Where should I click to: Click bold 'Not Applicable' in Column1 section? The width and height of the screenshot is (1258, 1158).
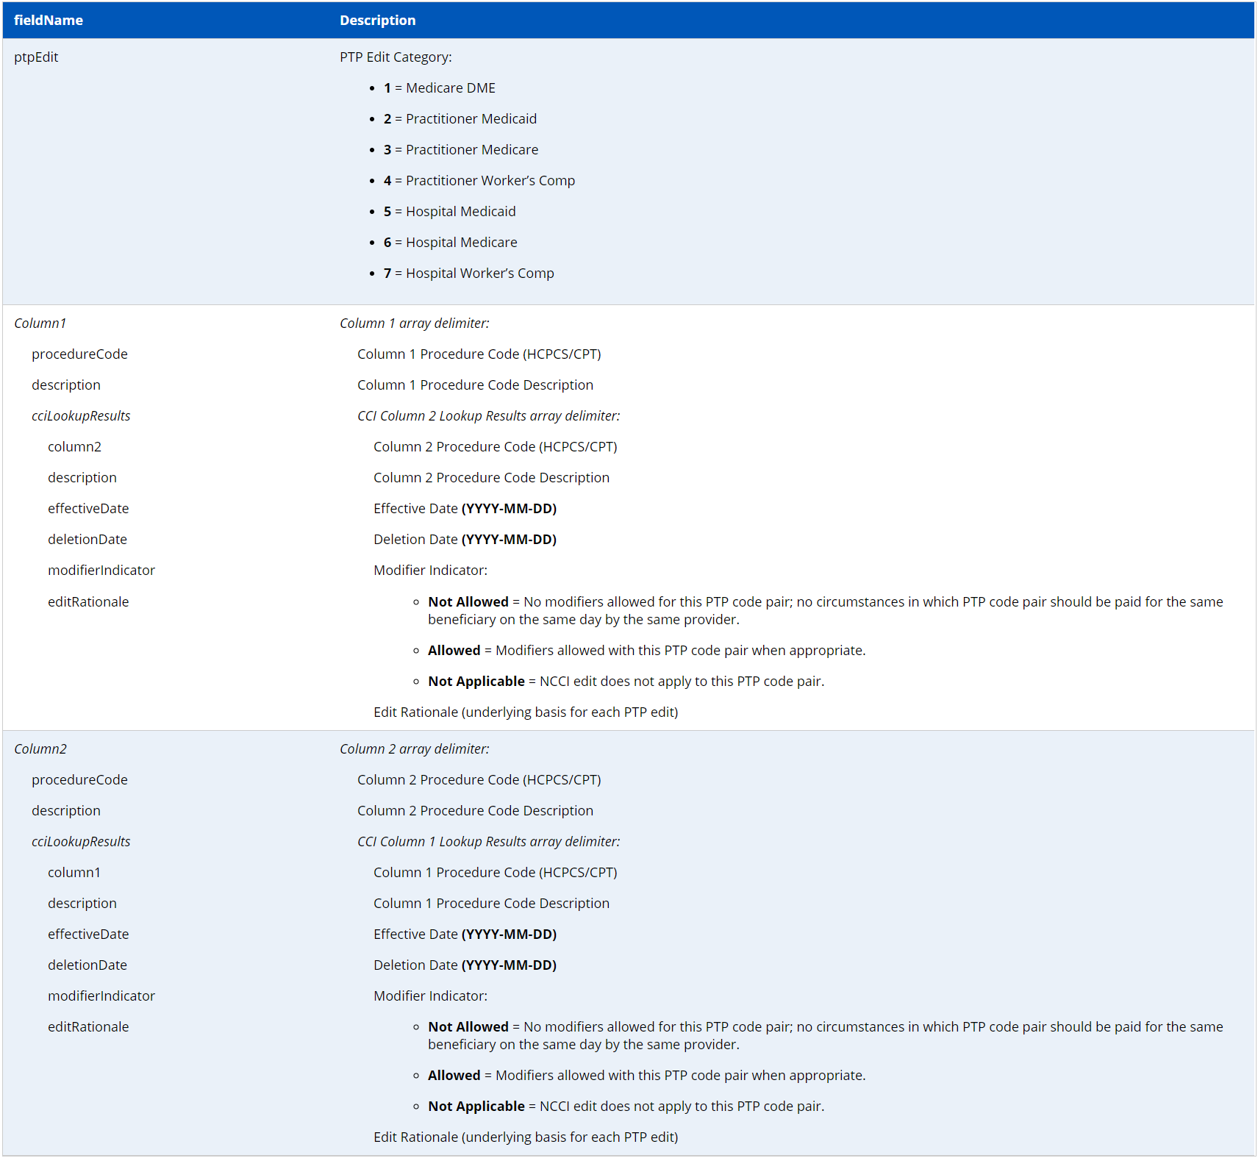pos(476,682)
